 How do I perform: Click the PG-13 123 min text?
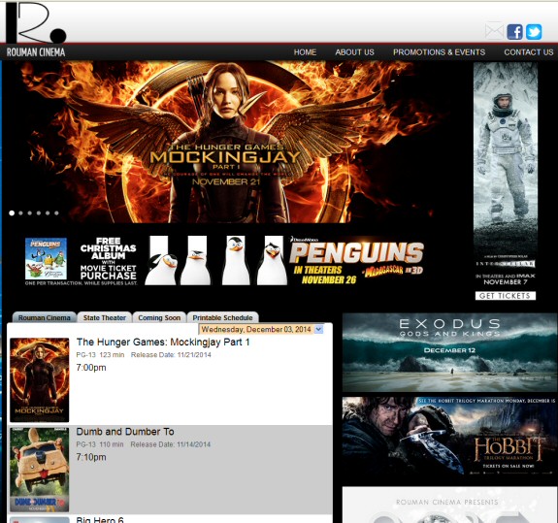pos(100,355)
